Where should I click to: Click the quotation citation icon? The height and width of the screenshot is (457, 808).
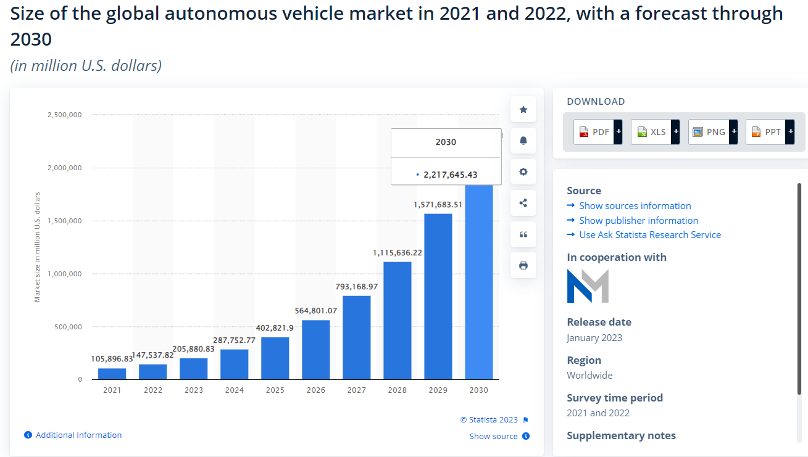[523, 234]
